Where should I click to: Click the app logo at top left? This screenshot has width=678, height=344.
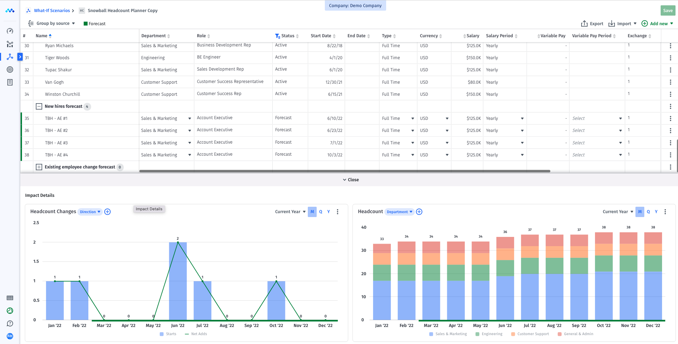point(10,11)
